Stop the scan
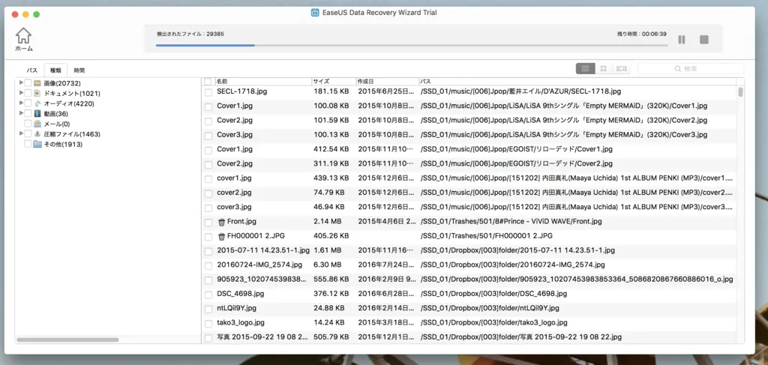 (x=703, y=40)
